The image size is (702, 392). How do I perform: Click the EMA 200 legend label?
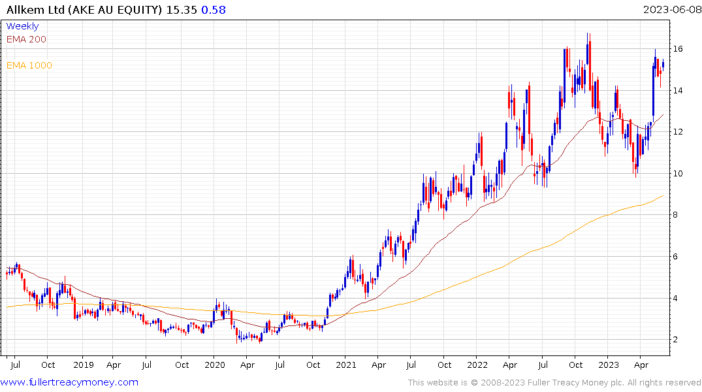point(26,39)
